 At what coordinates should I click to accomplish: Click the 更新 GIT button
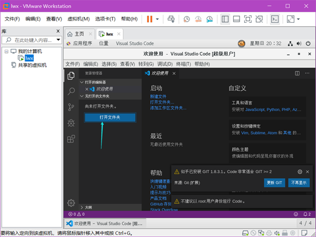coord(274,183)
